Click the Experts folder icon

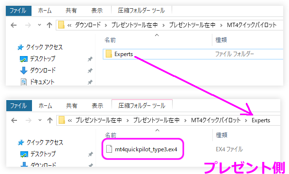109,54
